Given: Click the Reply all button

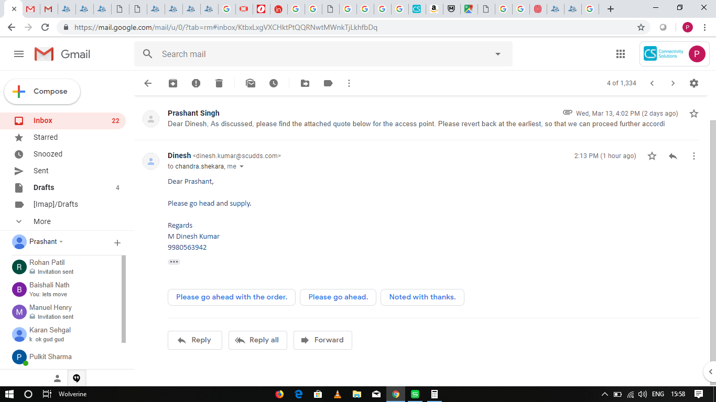Looking at the screenshot, I should pyautogui.click(x=257, y=340).
